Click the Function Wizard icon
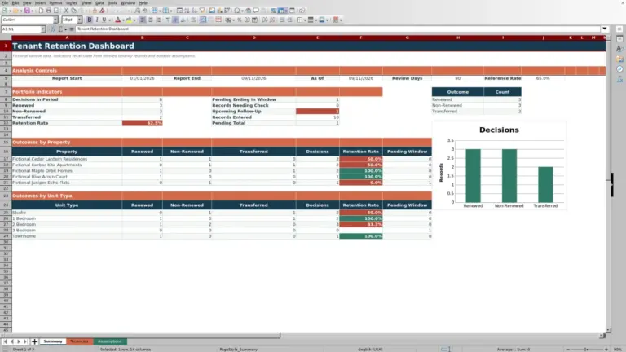 pos(53,29)
